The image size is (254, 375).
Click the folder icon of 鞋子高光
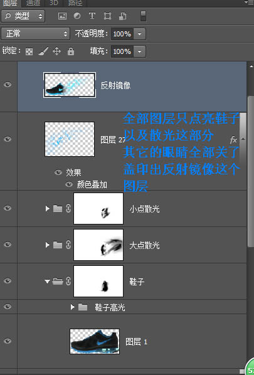pos(83,307)
